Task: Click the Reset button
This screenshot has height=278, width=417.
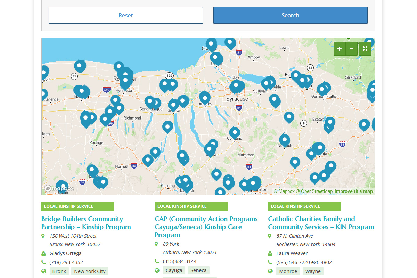Action: pos(126,15)
